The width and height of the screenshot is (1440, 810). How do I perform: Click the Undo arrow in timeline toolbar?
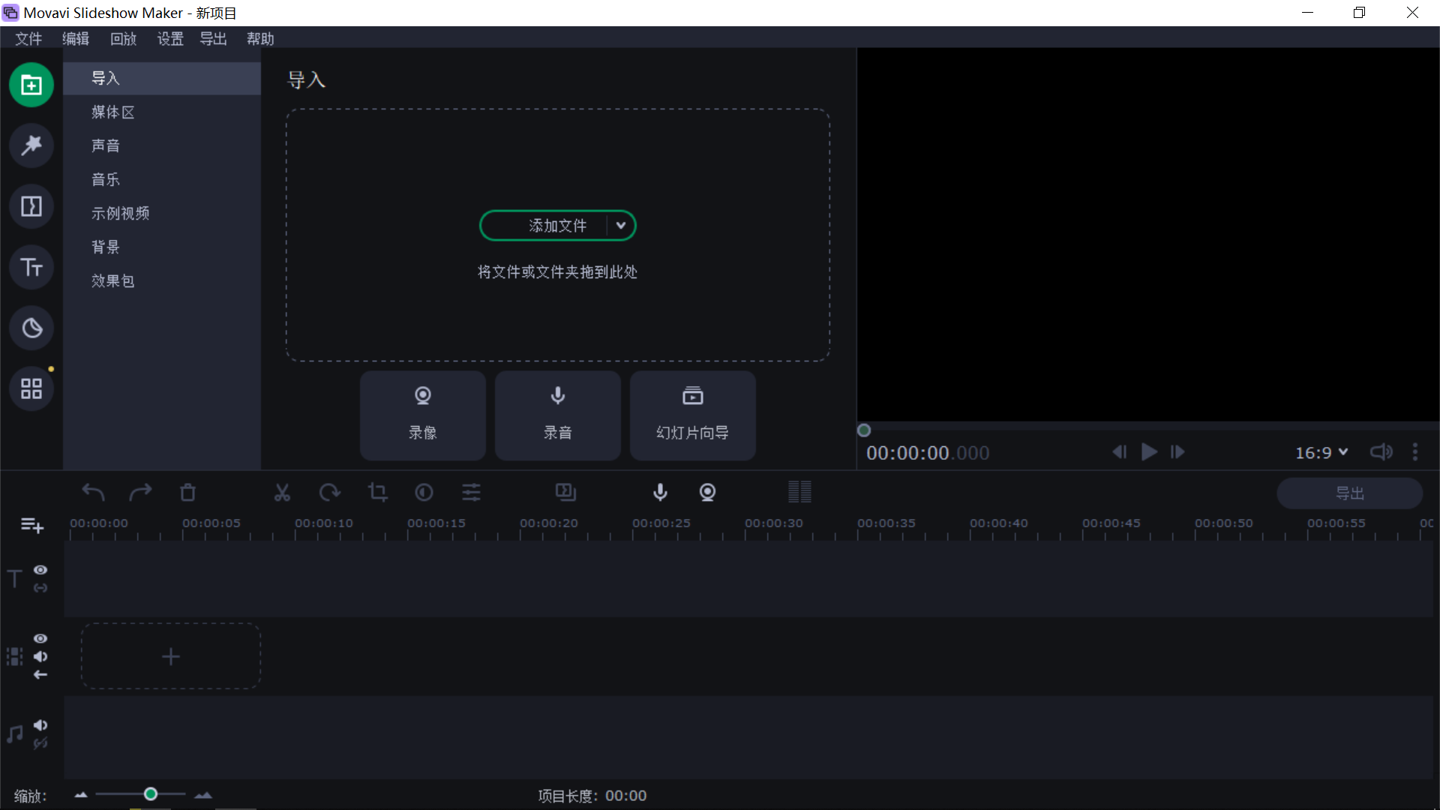(93, 493)
